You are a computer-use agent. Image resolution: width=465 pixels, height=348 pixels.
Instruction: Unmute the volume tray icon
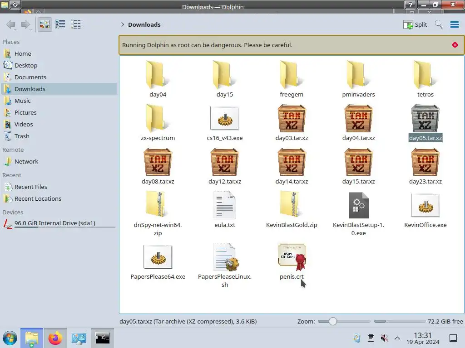click(384, 338)
